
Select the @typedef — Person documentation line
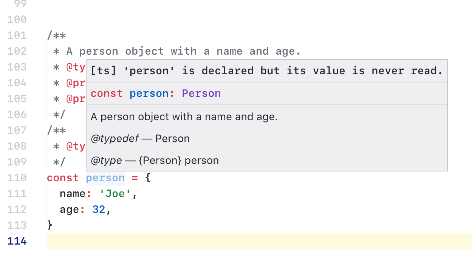(x=140, y=138)
